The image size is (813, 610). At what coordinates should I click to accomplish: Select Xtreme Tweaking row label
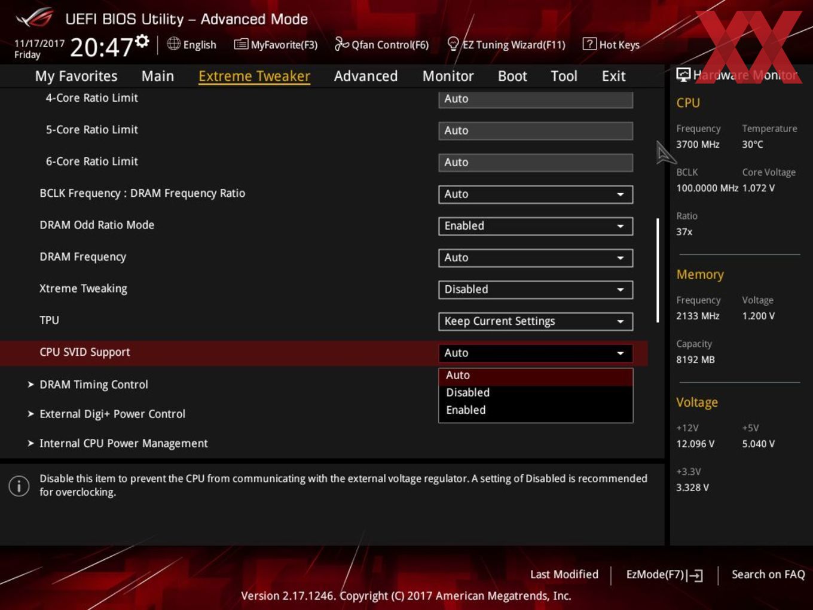(x=83, y=289)
